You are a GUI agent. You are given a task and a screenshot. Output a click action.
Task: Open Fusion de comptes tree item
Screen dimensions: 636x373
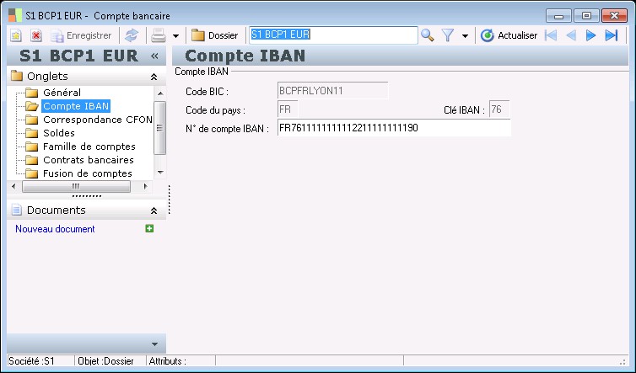[88, 173]
